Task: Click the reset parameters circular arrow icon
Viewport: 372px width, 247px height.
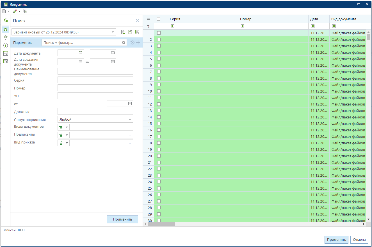Action: (133, 42)
